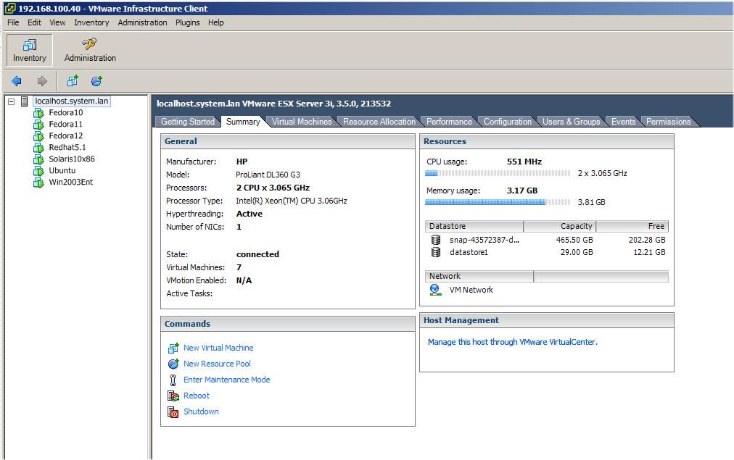Click the Ubuntu VM icon
Viewport: 734px width, 460px height.
(x=38, y=171)
